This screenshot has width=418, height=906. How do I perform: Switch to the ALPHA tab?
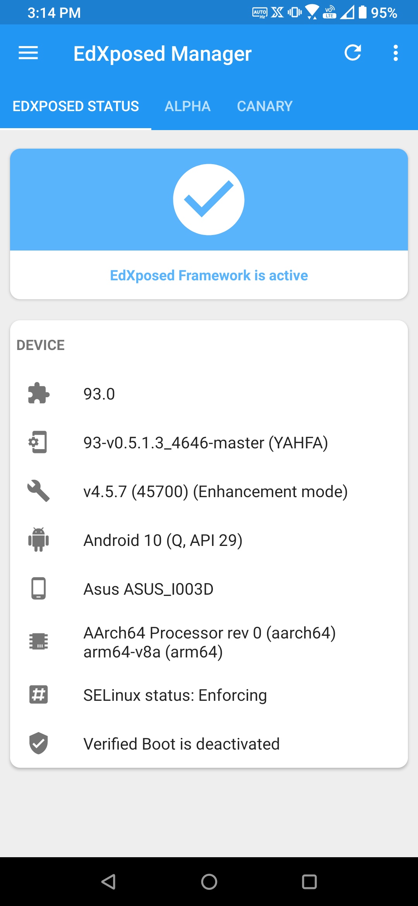coord(187,106)
